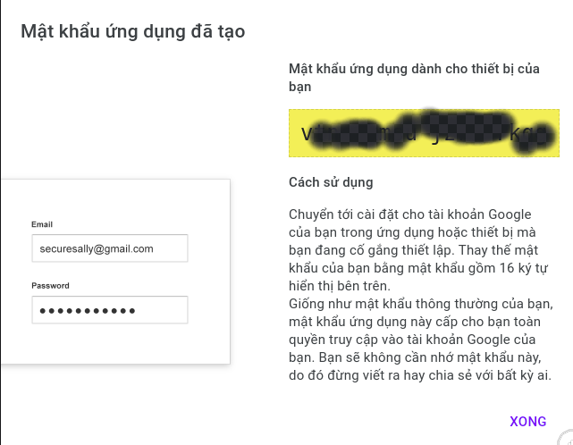Screen dimensions: 573x445
Task: Click the "Email" label above the field
Action: pos(42,224)
